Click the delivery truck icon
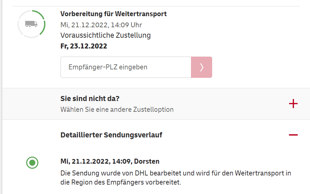The height and width of the screenshot is (194, 310). click(x=31, y=24)
